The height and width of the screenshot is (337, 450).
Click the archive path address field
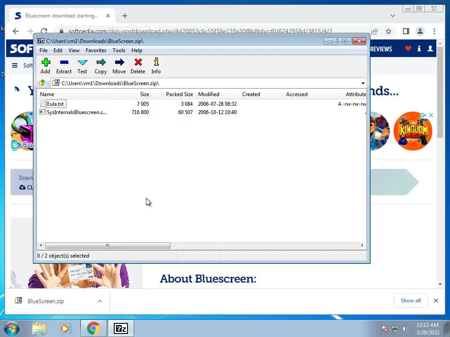tap(205, 83)
